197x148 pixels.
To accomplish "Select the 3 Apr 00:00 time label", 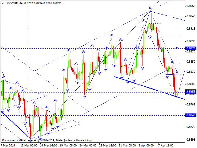I will (x=146, y=146).
